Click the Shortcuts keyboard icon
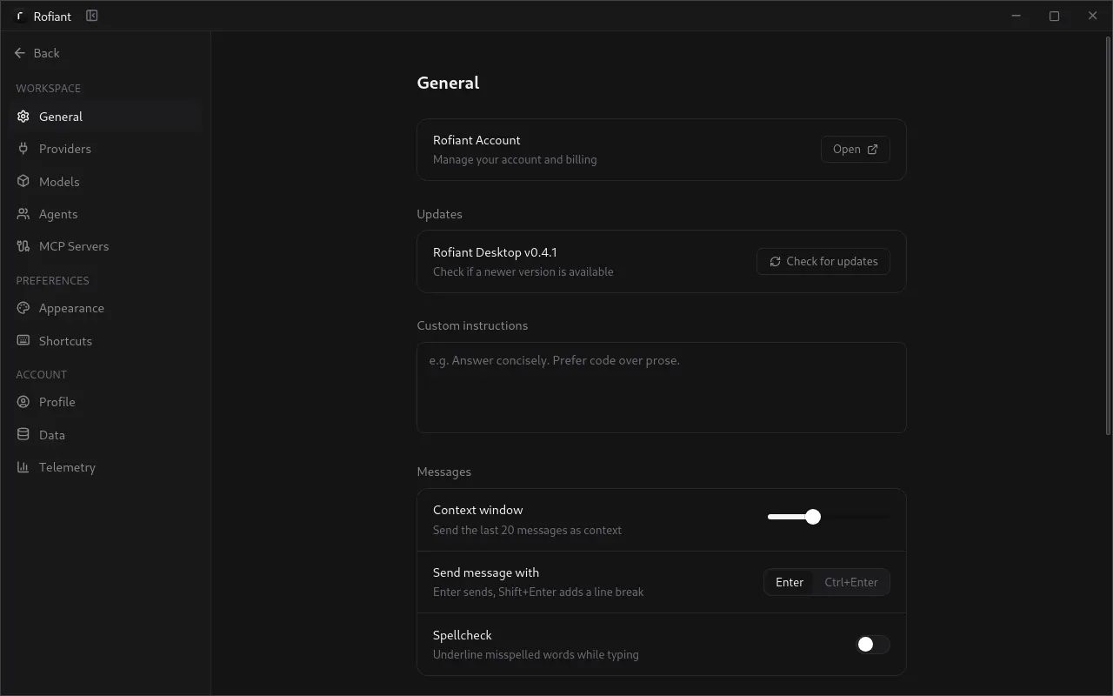This screenshot has width=1113, height=696. tap(23, 341)
